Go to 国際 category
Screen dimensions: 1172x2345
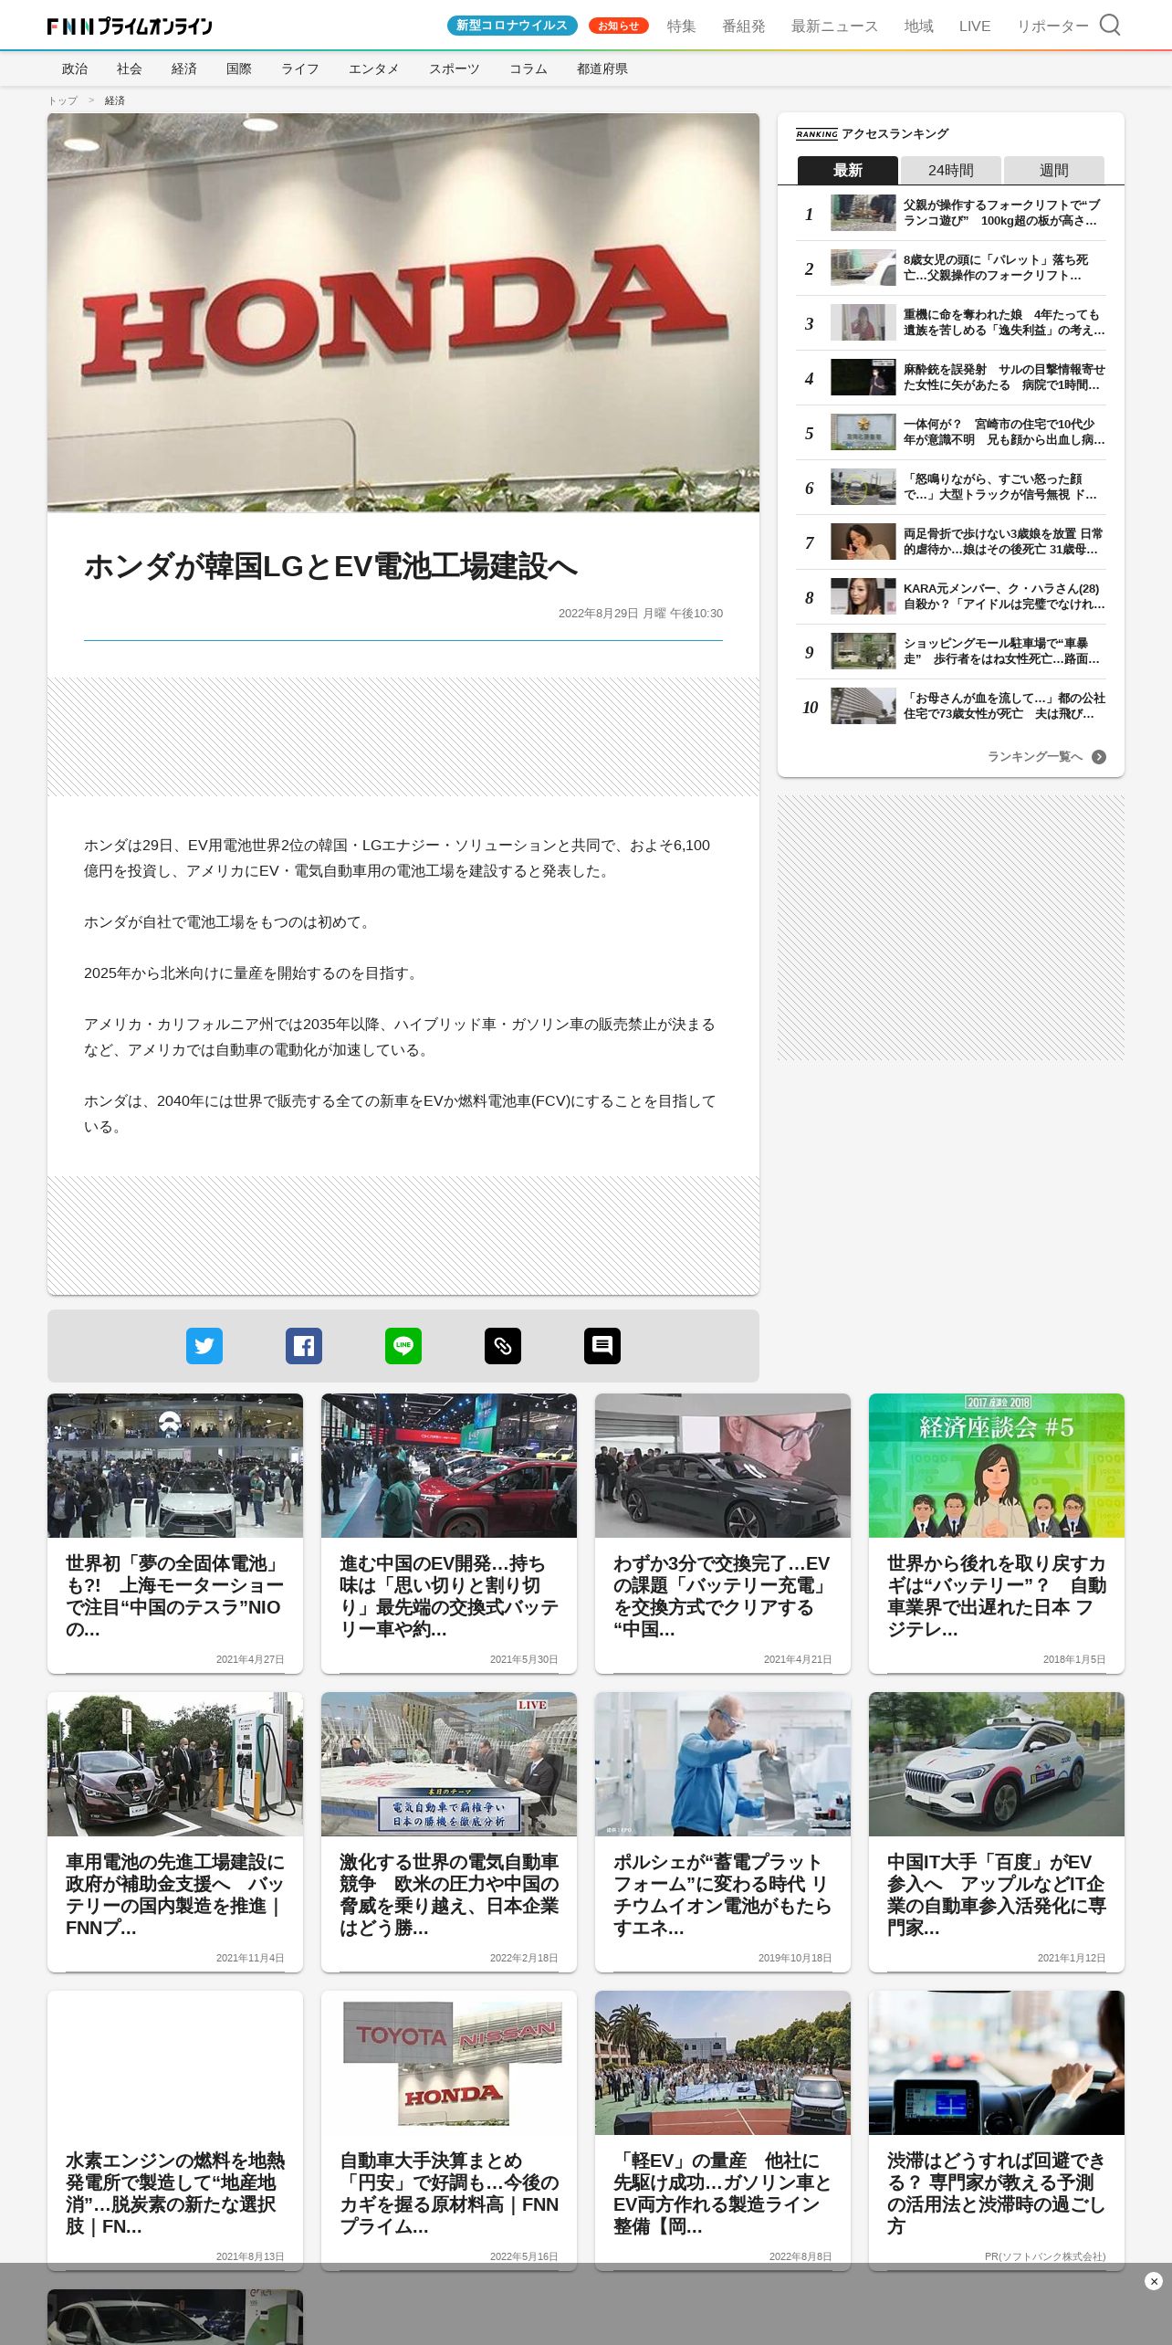pyautogui.click(x=239, y=68)
